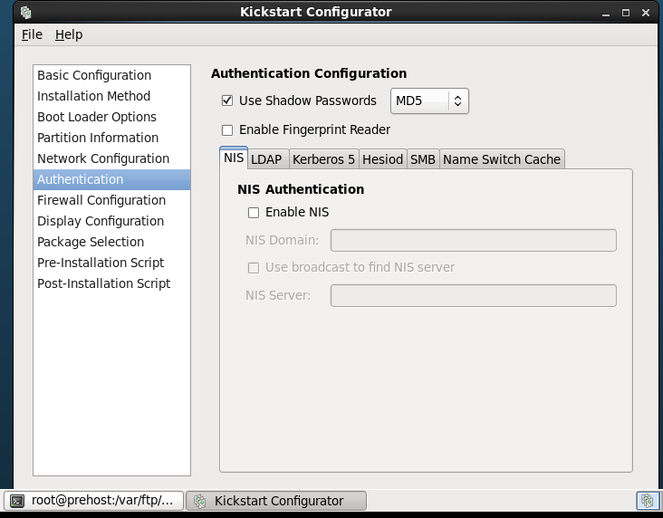
Task: Select Network Configuration in the sidebar
Action: click(111, 158)
